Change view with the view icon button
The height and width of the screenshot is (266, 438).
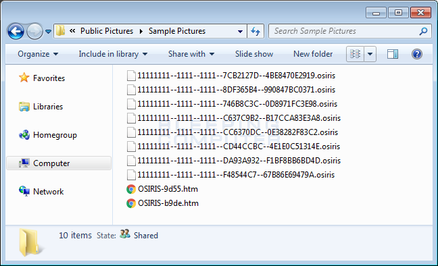pyautogui.click(x=355, y=54)
